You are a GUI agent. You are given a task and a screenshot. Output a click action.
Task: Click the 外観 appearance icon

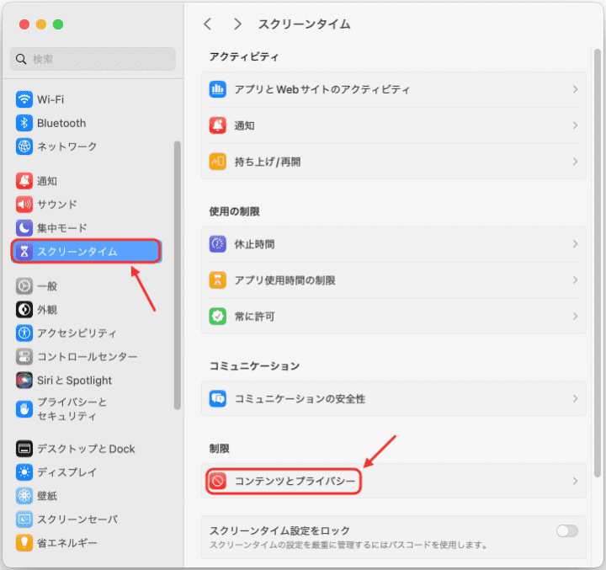24,309
